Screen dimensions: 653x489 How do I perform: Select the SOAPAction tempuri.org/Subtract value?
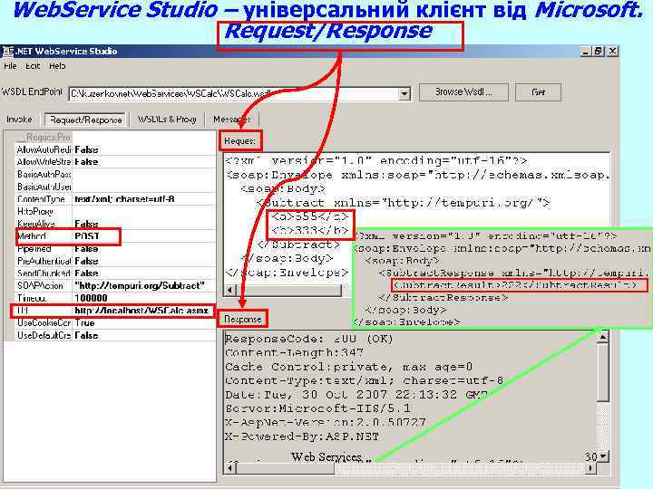click(x=140, y=285)
